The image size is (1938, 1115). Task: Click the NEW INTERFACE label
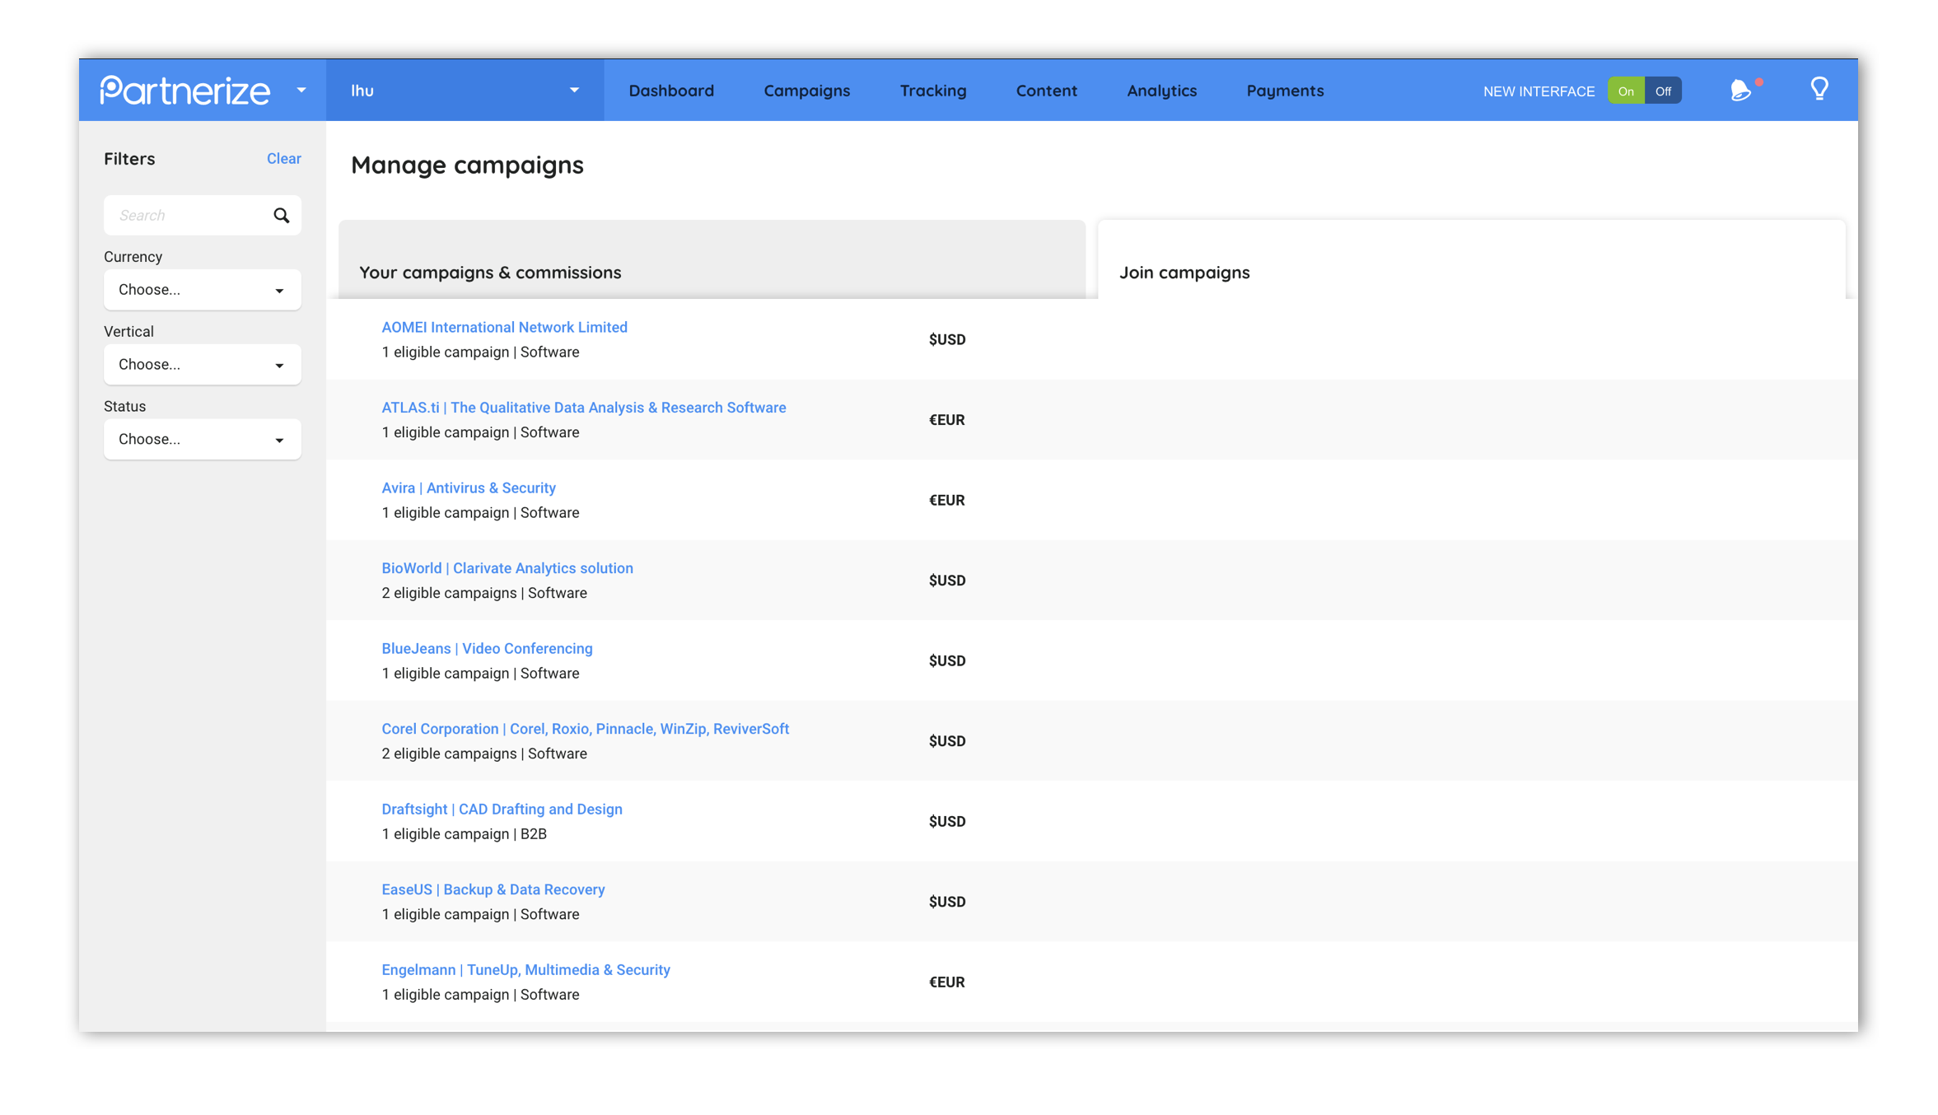pos(1539,91)
